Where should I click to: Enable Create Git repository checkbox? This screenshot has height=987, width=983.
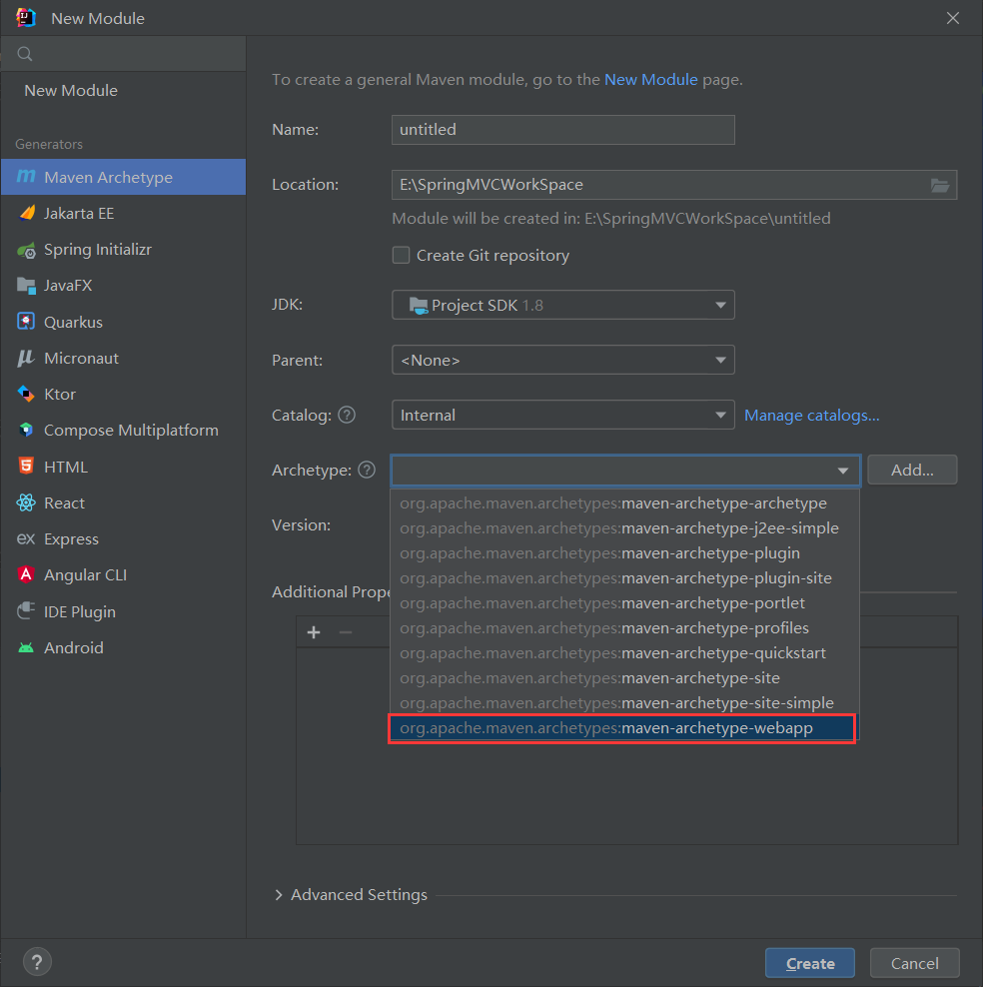click(x=401, y=255)
